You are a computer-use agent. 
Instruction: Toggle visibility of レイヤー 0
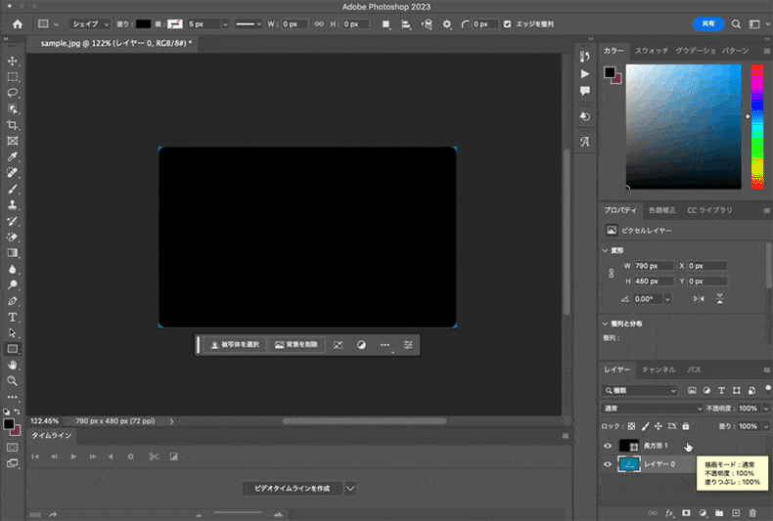[608, 465]
